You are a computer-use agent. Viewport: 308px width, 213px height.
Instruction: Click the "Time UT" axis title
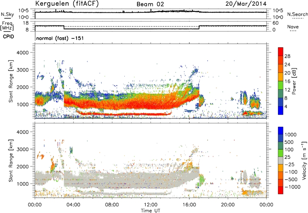pyautogui.click(x=151, y=210)
